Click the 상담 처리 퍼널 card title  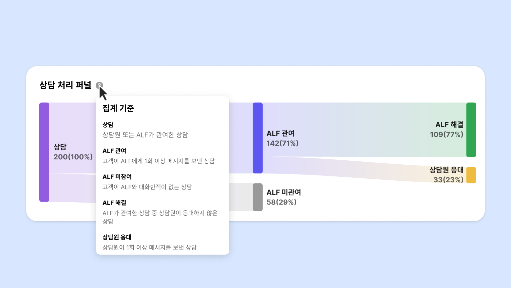[65, 85]
